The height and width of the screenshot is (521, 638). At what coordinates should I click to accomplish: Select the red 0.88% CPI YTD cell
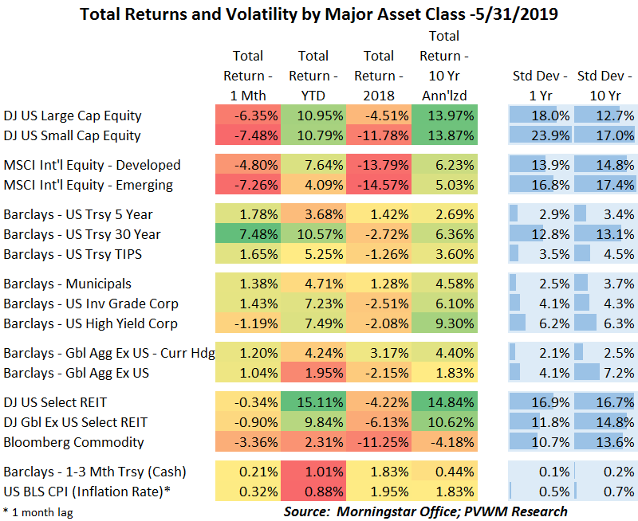[313, 492]
